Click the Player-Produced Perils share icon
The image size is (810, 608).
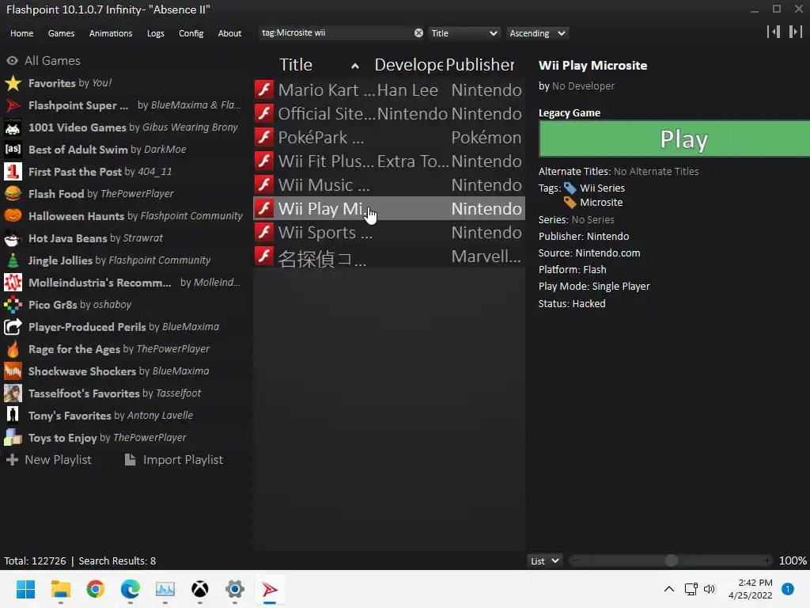pos(13,327)
